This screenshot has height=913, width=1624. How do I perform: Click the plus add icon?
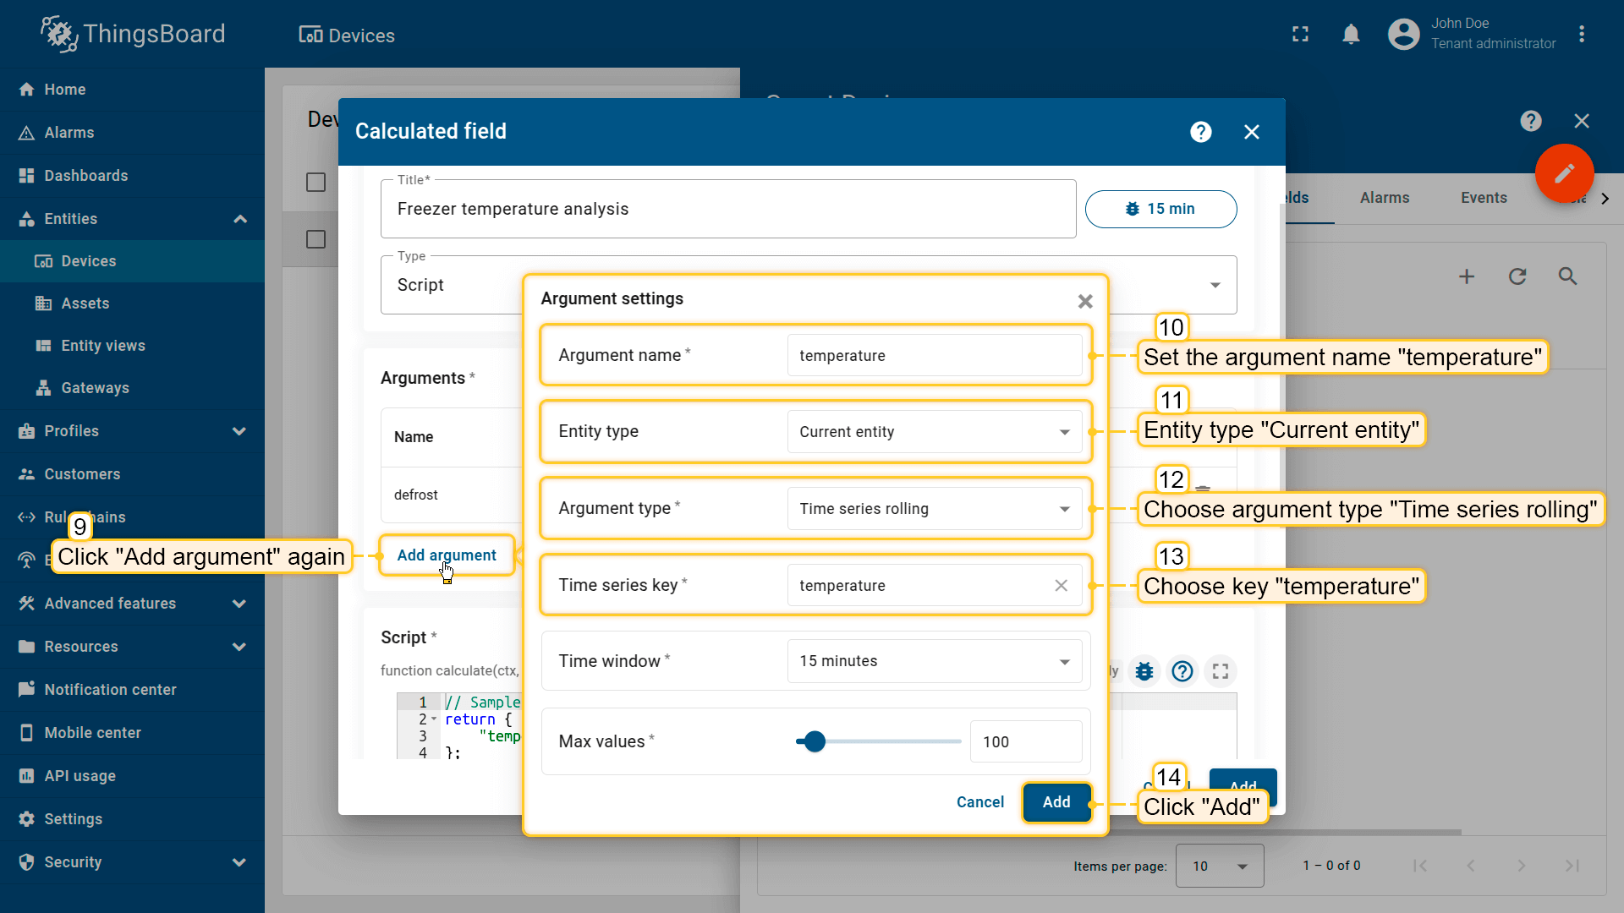click(1467, 276)
